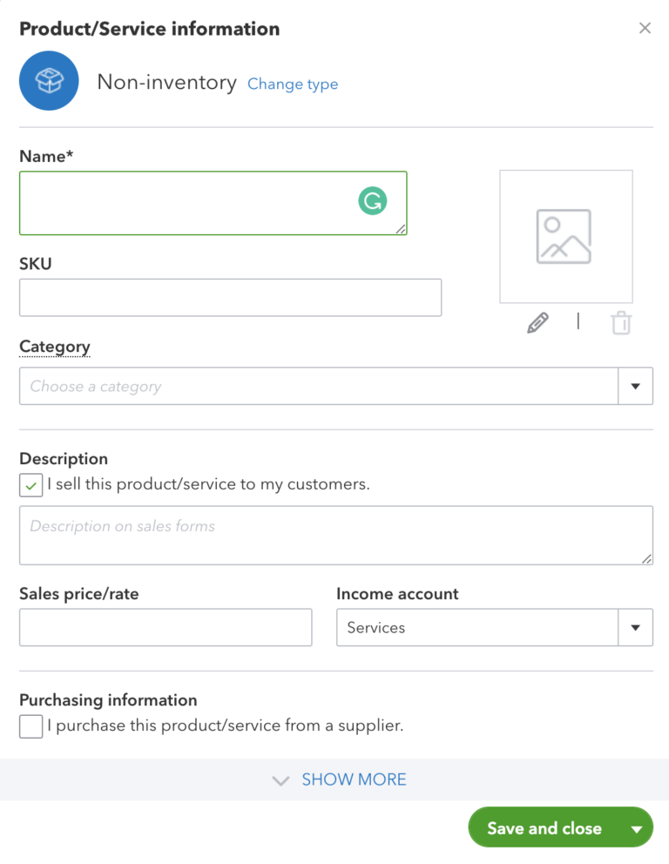This screenshot has height=864, width=669.
Task: Close the Product/Service information dialog
Action: tap(645, 27)
